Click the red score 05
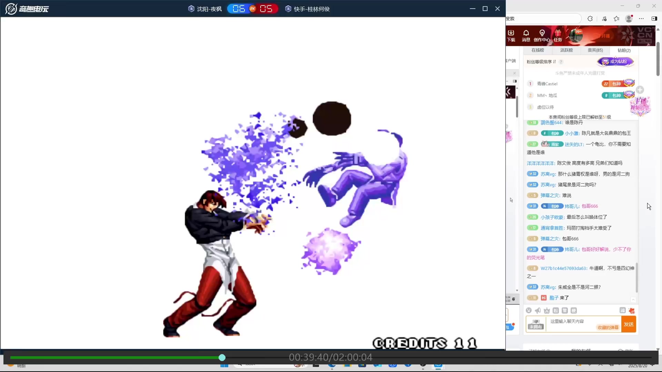The height and width of the screenshot is (372, 662). tap(266, 9)
